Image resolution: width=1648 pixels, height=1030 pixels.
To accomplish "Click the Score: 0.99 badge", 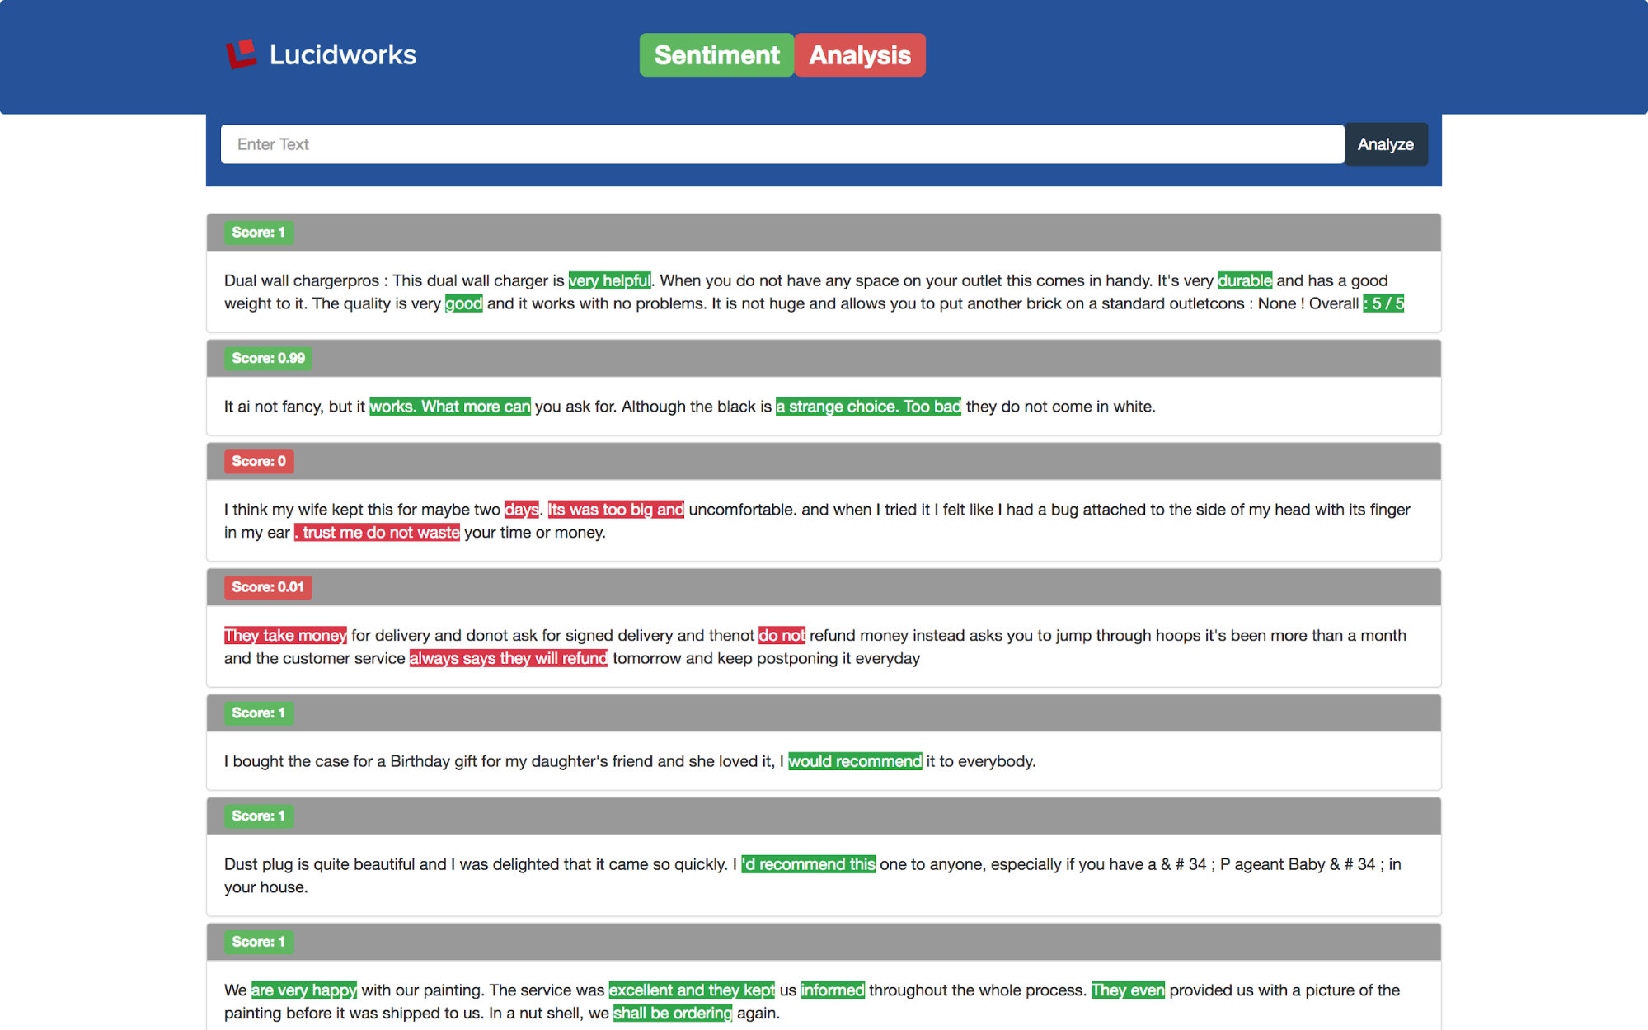I will [x=268, y=358].
